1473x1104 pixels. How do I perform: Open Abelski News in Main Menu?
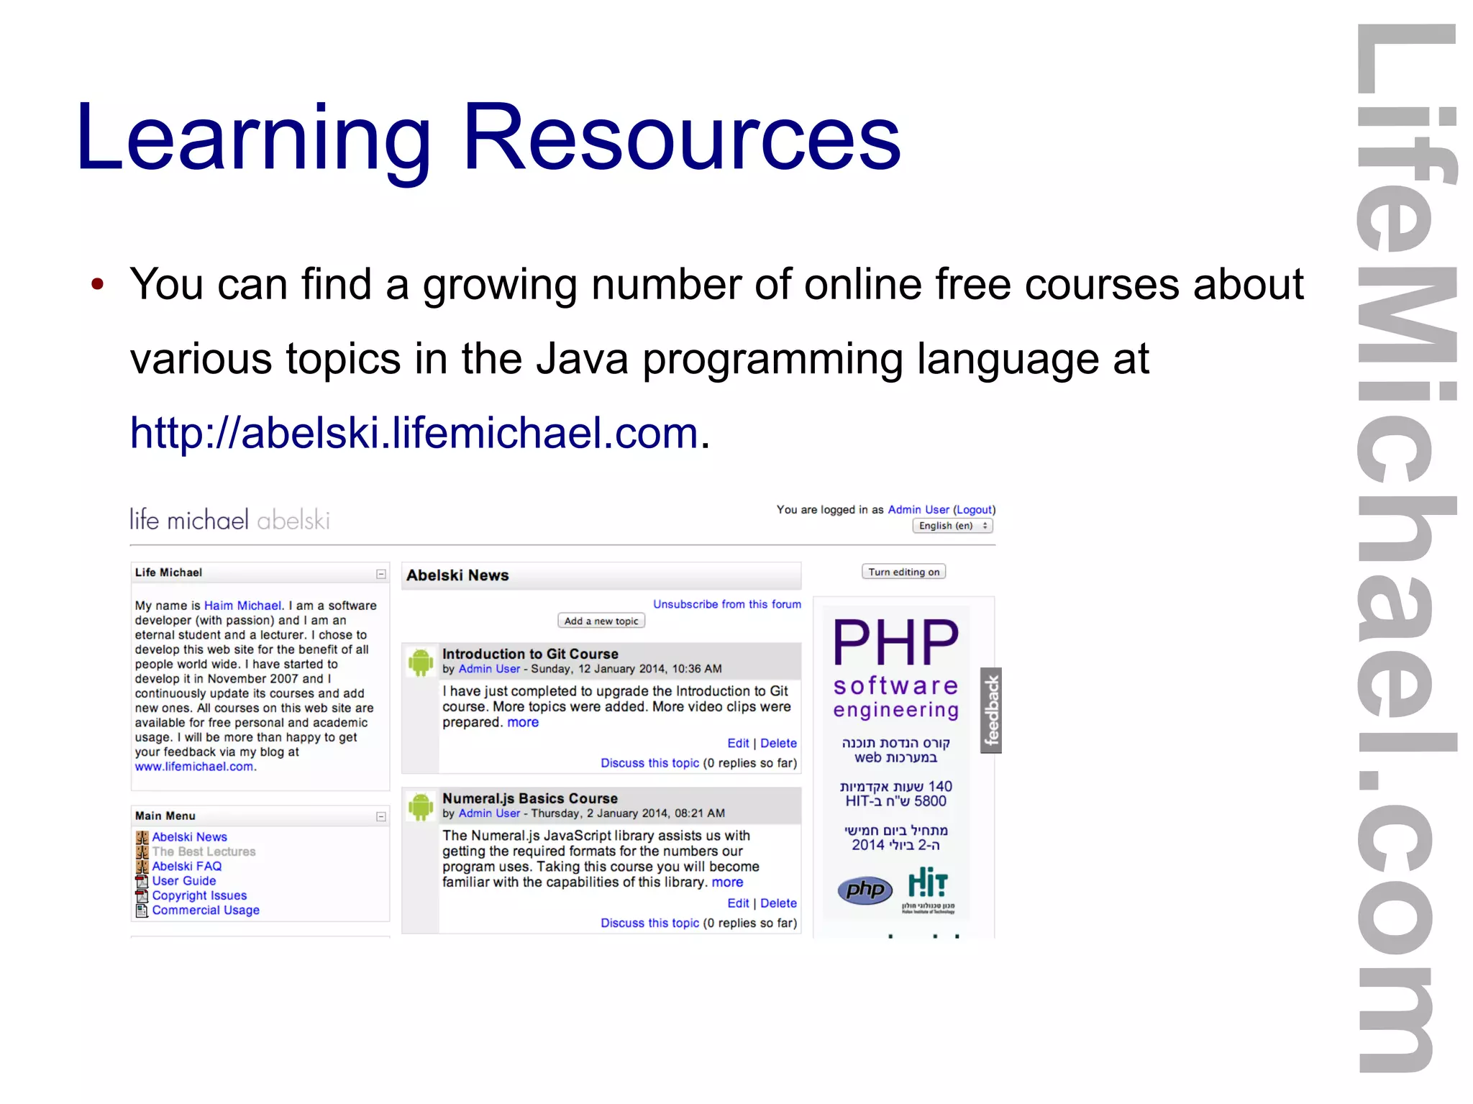point(189,837)
